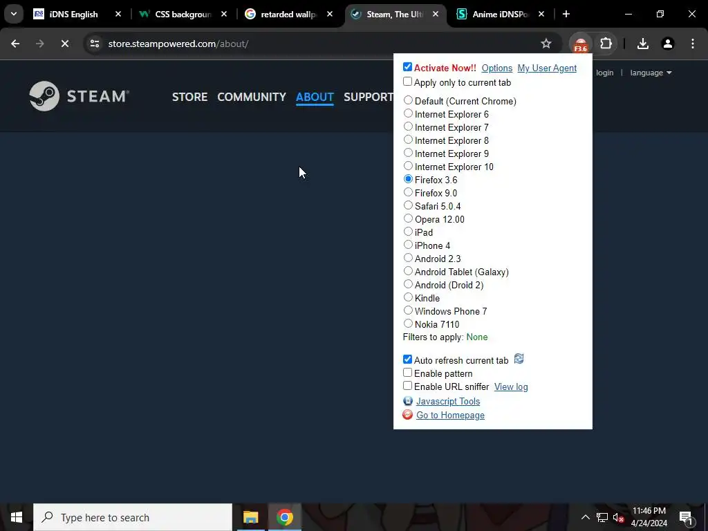Select Internet Explorer 6 radio

408,113
